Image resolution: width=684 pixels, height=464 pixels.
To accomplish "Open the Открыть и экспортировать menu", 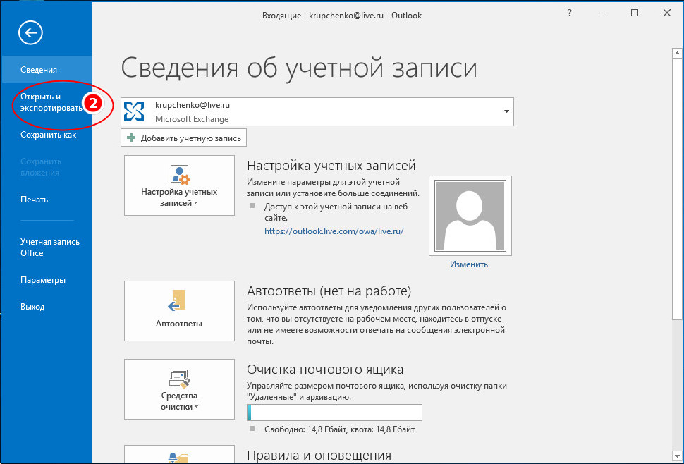I will pyautogui.click(x=48, y=102).
